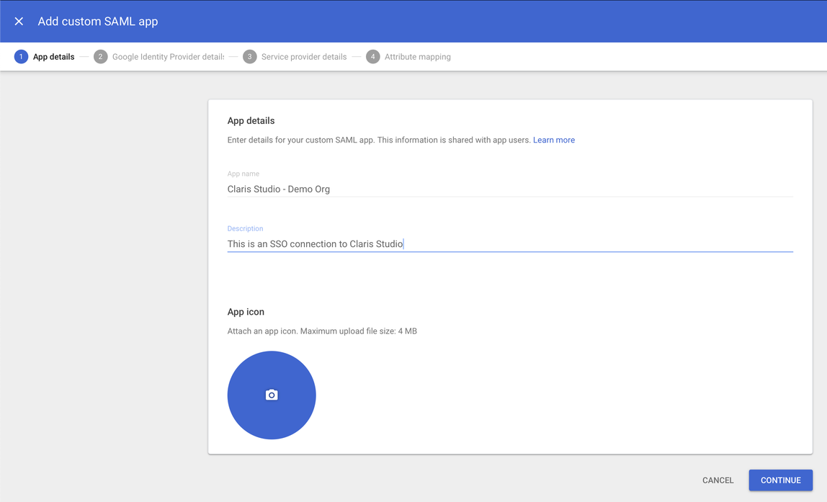Select the Google Identity Provider details label

168,56
